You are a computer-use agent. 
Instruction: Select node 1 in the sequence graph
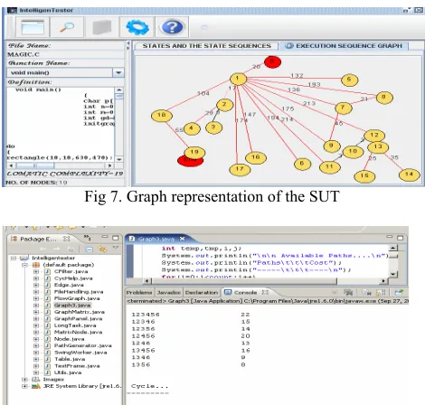(x=238, y=79)
